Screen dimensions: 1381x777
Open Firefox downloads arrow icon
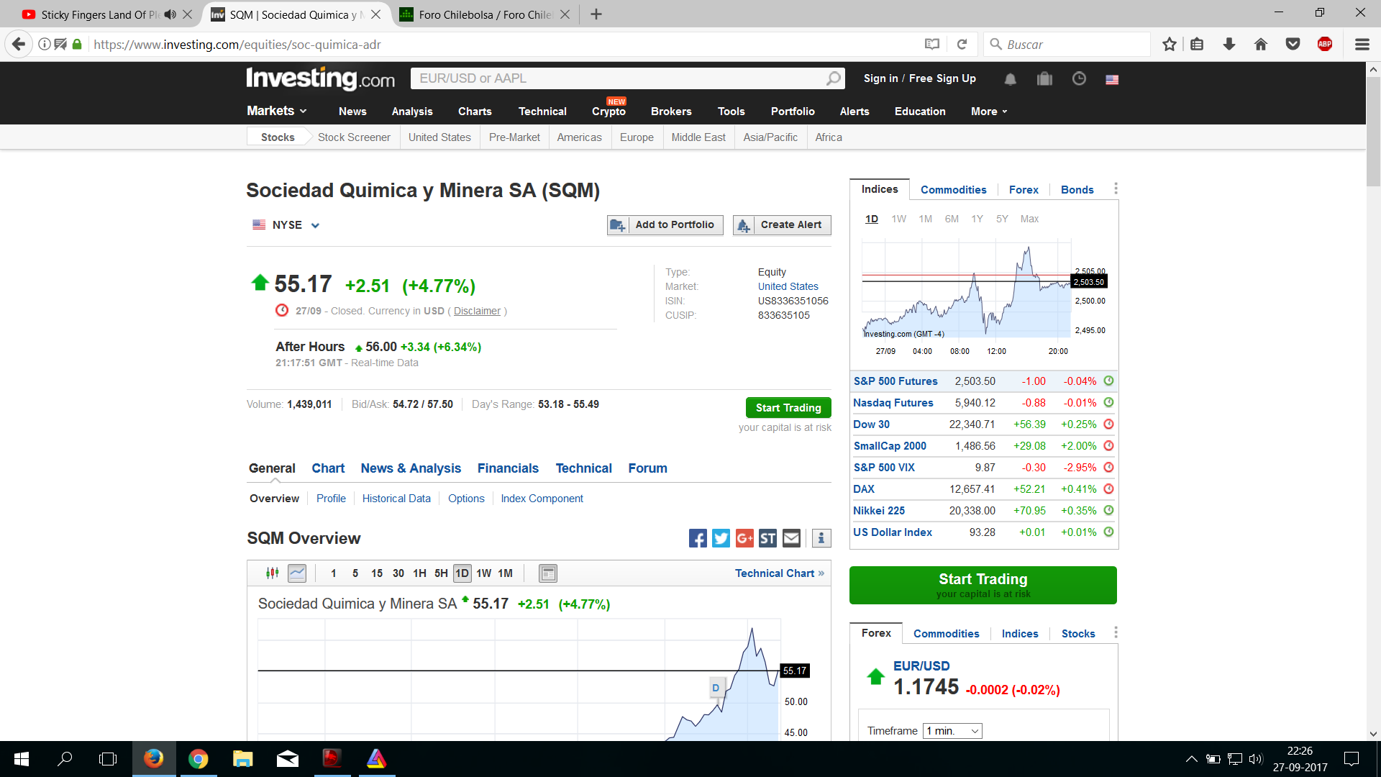1229,45
